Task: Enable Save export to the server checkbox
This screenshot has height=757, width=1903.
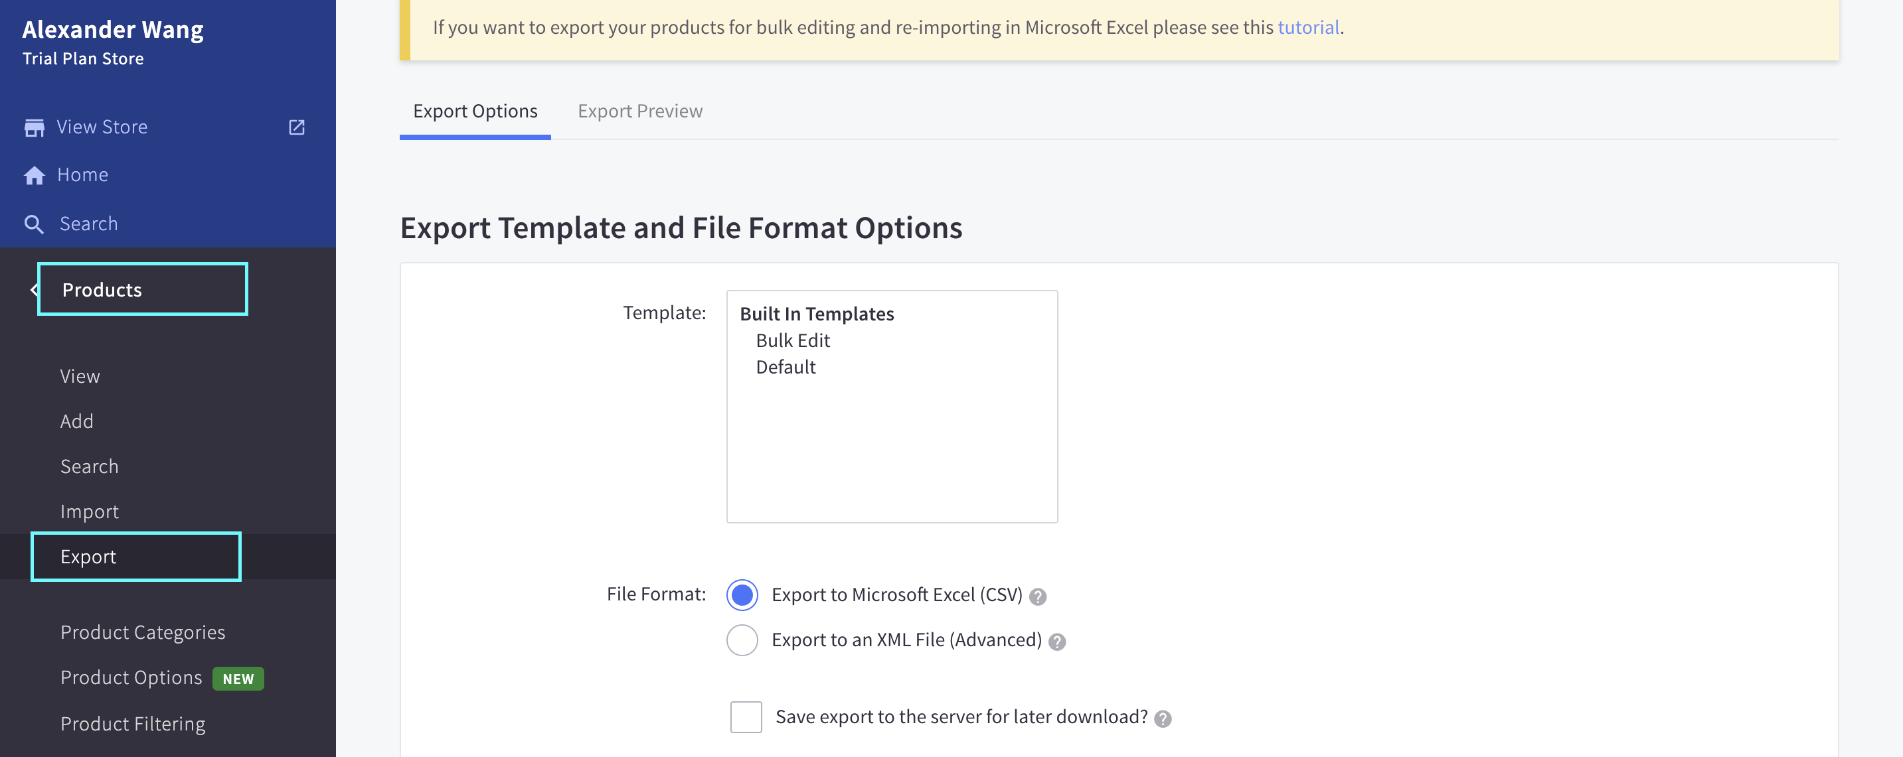Action: point(746,717)
